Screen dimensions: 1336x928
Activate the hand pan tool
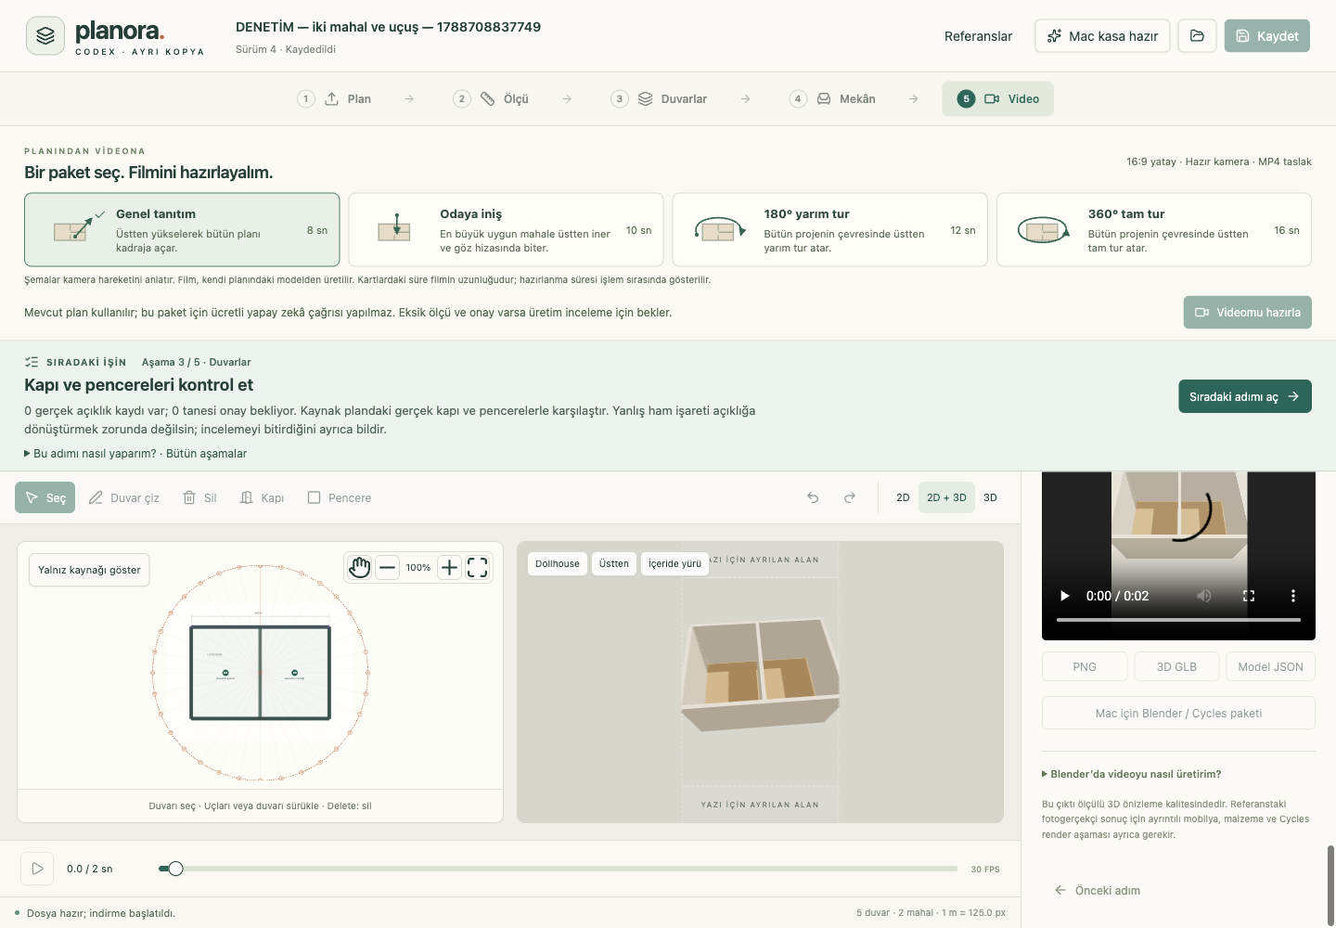(x=360, y=567)
